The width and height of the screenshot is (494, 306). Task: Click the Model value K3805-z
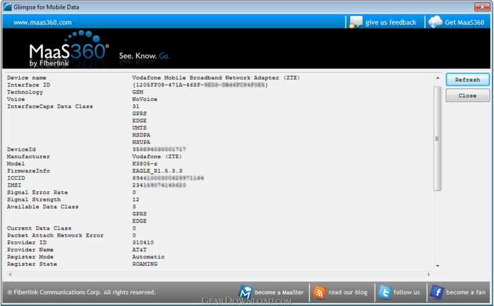(x=144, y=164)
